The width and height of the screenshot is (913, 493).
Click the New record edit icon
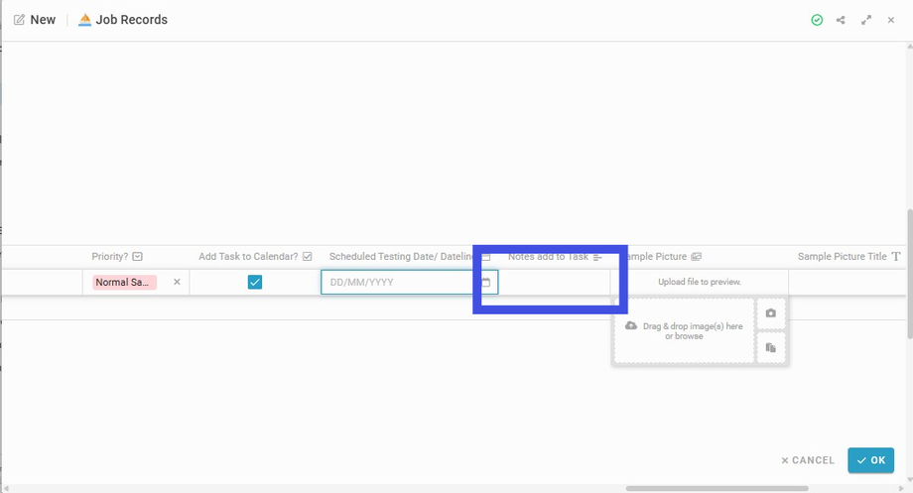[x=19, y=20]
